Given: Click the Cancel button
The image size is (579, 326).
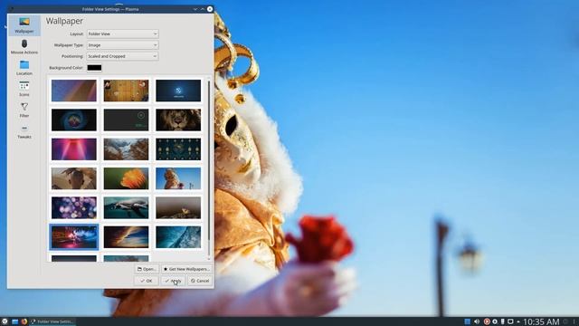Looking at the screenshot, I should 200,281.
